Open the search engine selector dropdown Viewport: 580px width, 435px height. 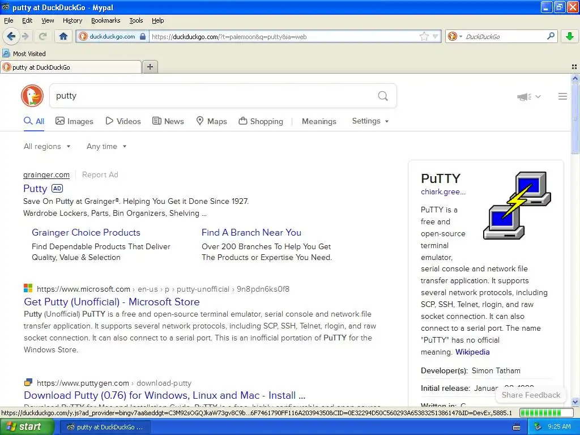point(455,36)
